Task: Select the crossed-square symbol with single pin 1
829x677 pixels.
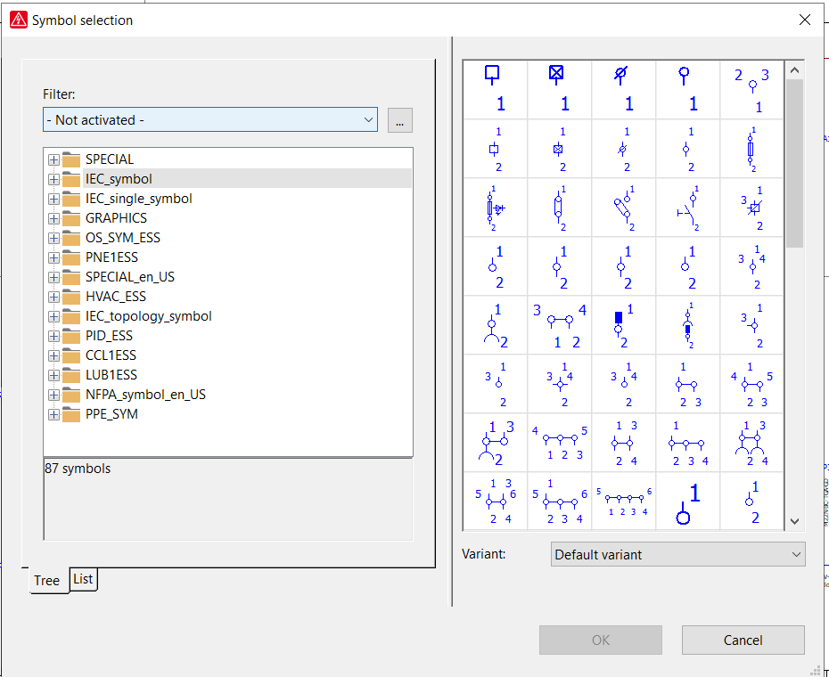Action: tap(559, 89)
